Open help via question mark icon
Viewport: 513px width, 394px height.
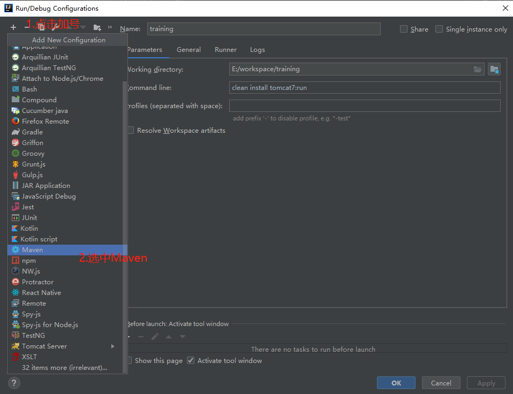click(13, 383)
